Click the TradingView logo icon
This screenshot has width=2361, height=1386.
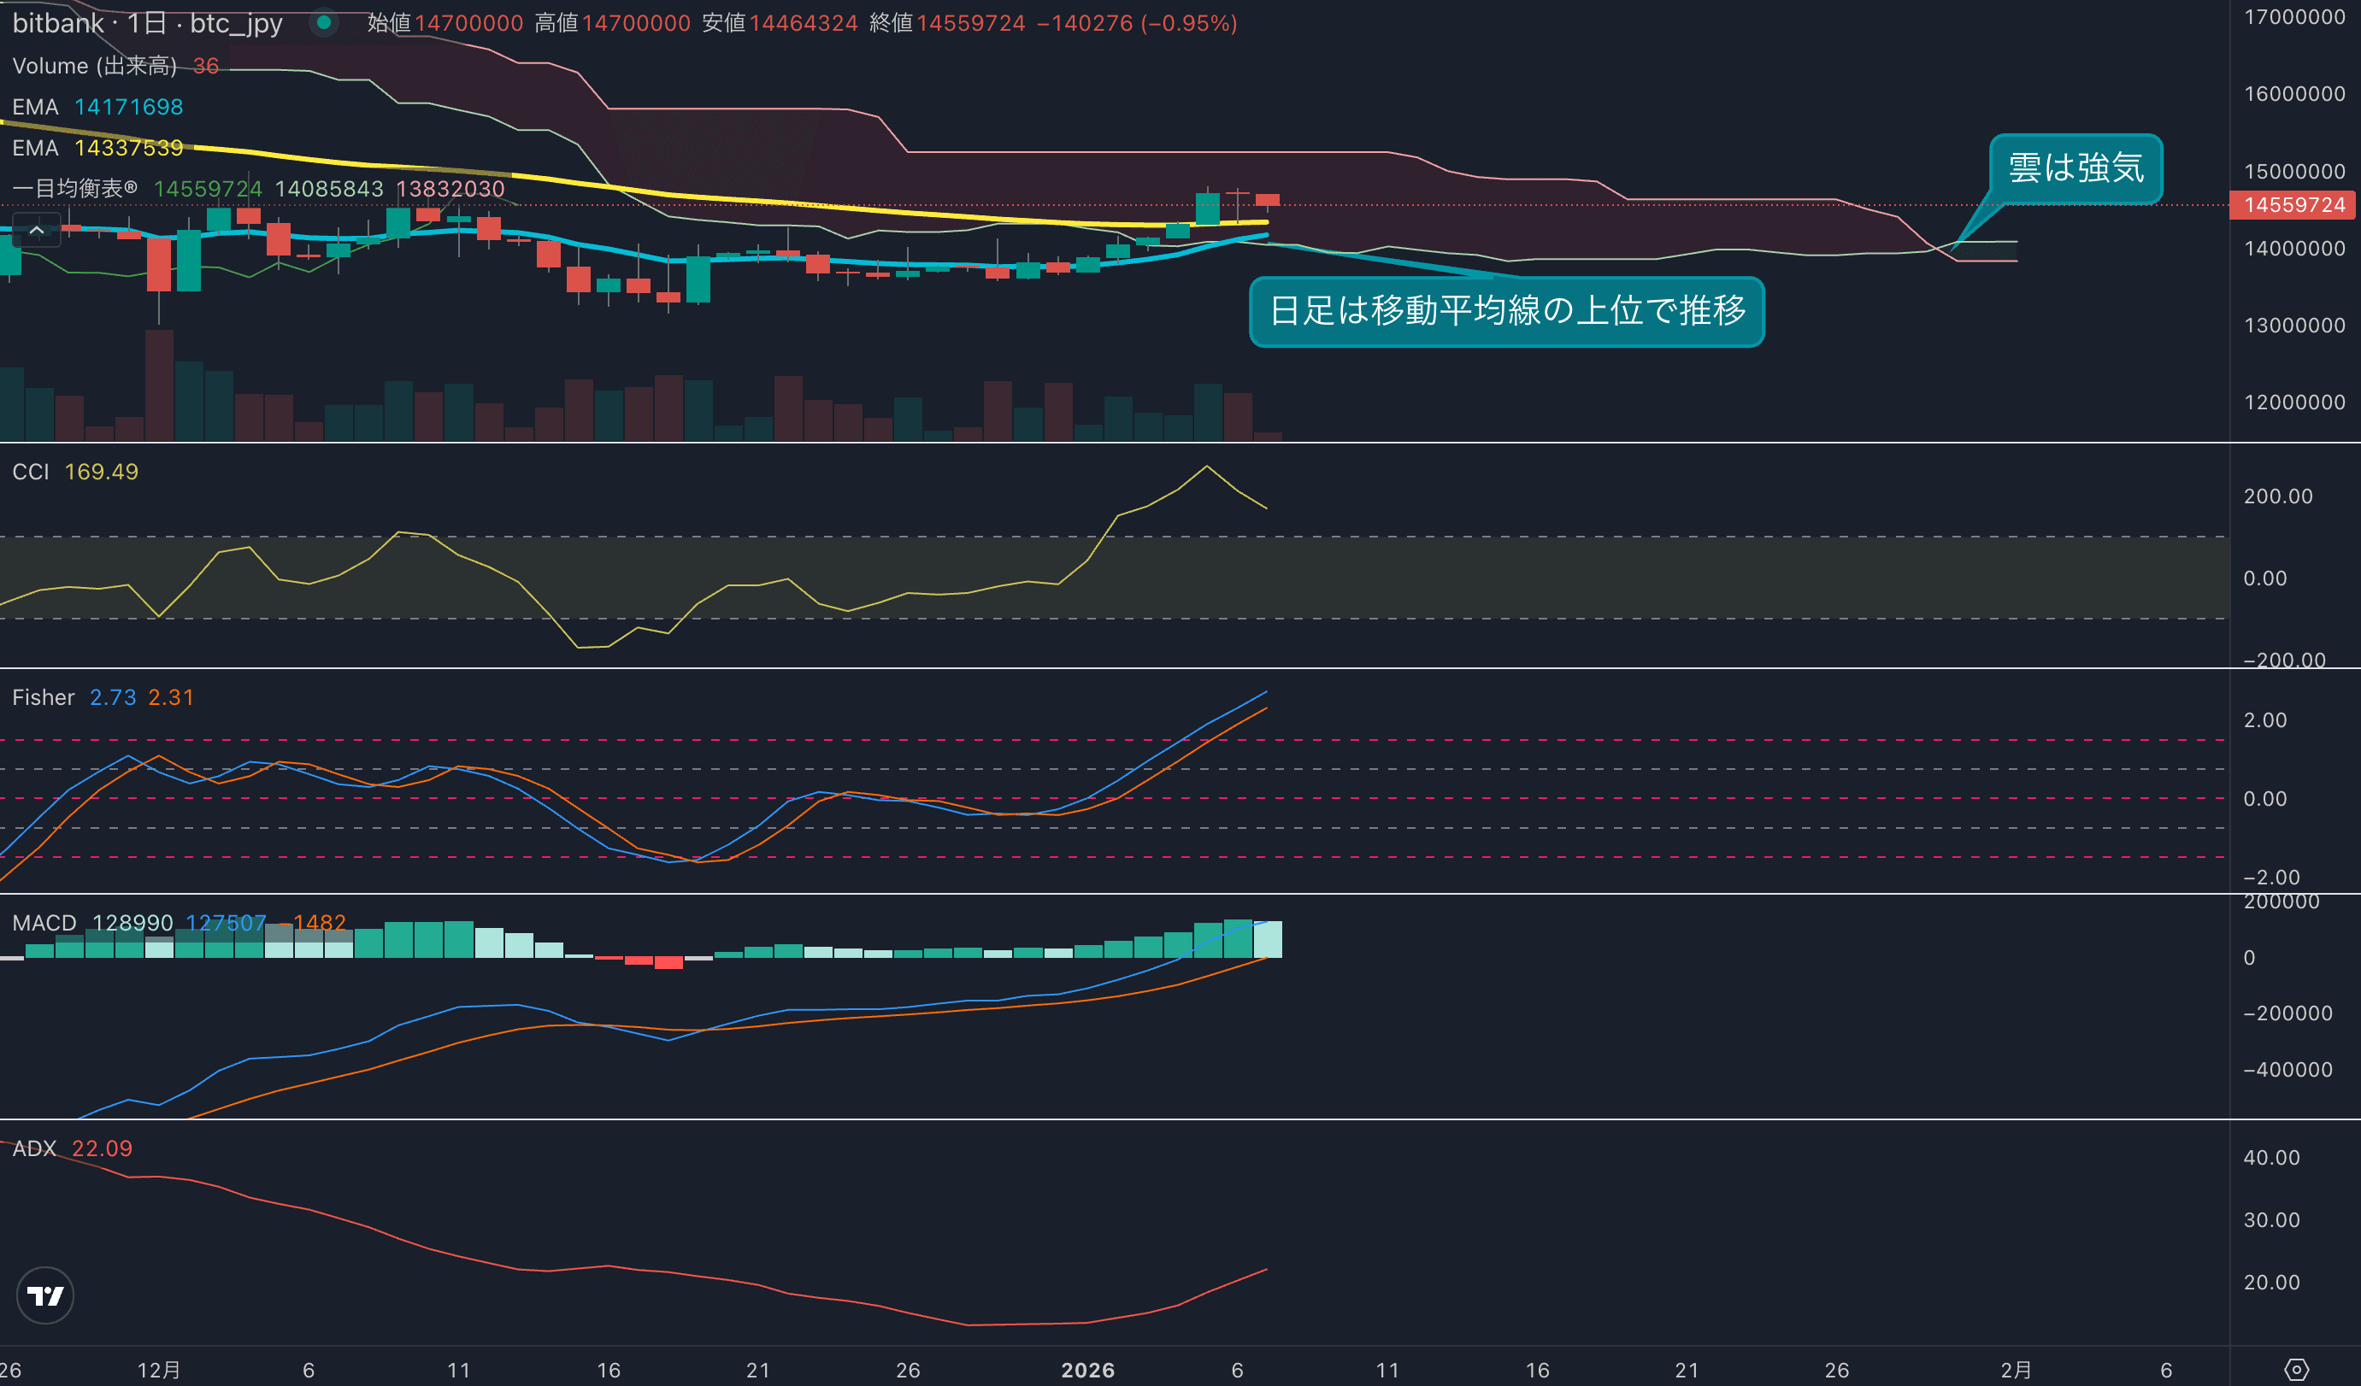[x=45, y=1295]
